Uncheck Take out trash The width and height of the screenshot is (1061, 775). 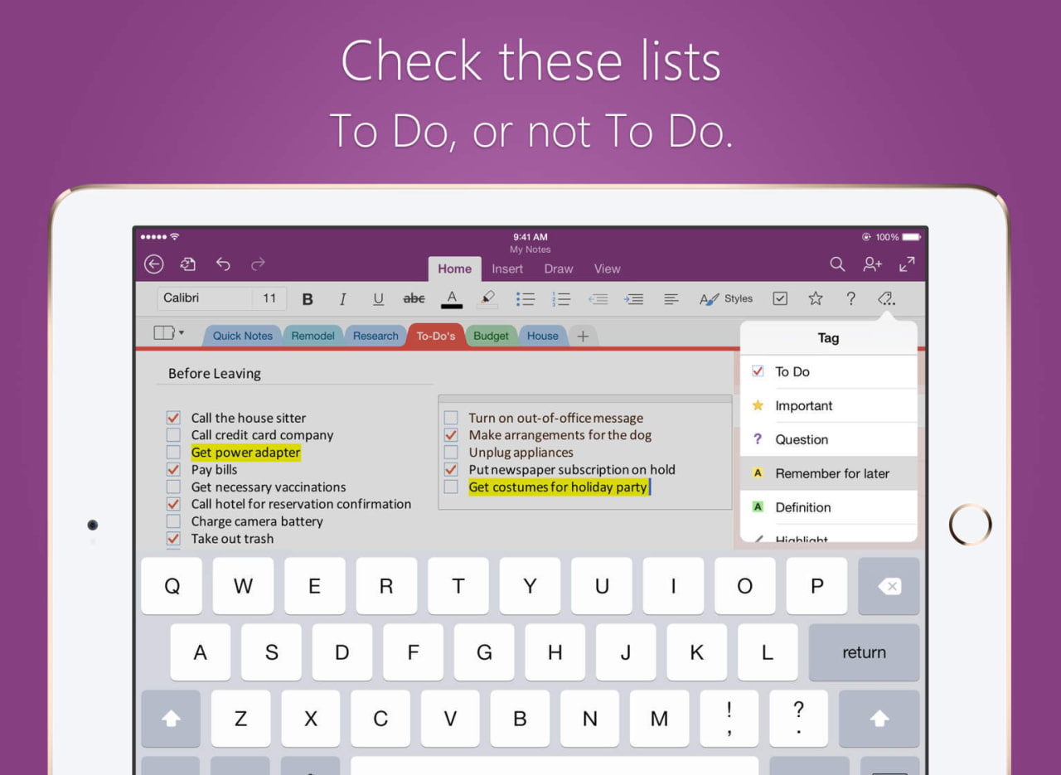[x=173, y=538]
